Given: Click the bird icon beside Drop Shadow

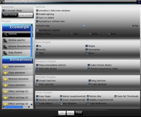Looking at the screenshot, I should pyautogui.click(x=5, y=53).
